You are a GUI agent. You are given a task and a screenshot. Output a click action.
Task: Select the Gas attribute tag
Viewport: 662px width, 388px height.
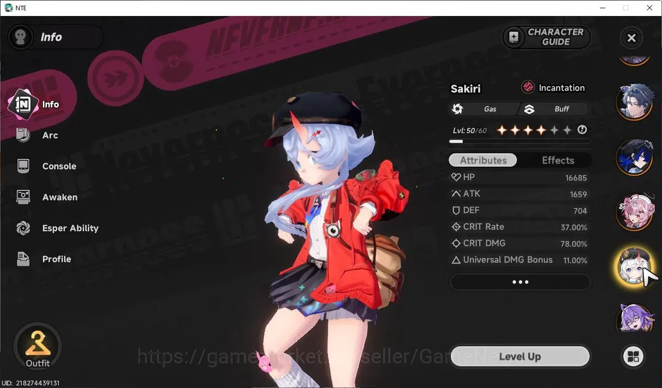pyautogui.click(x=483, y=109)
